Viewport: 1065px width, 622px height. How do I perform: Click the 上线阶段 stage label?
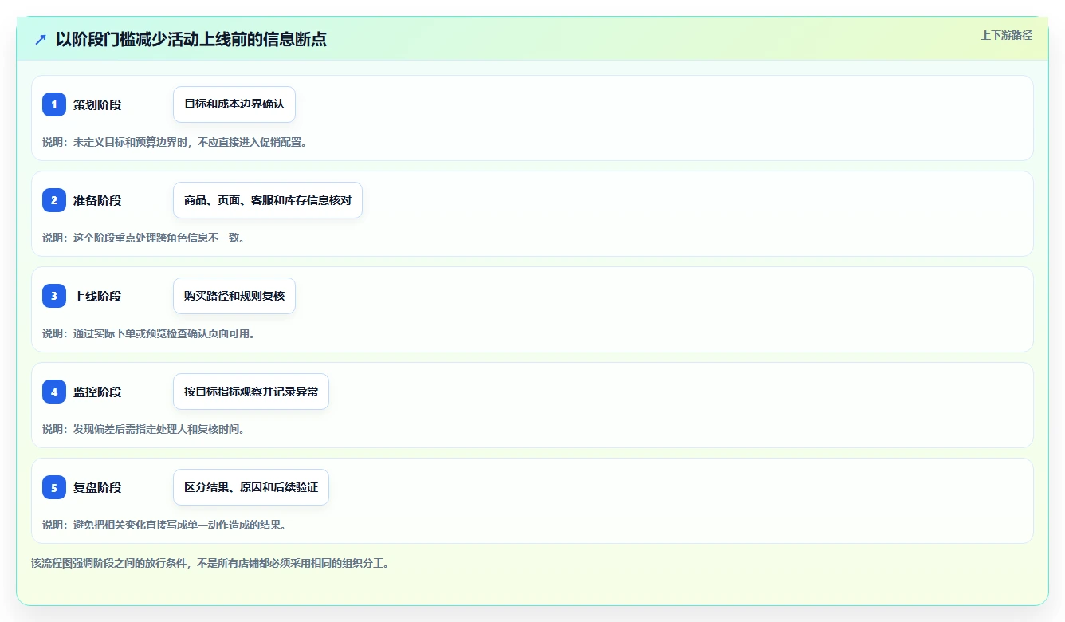[x=97, y=296]
